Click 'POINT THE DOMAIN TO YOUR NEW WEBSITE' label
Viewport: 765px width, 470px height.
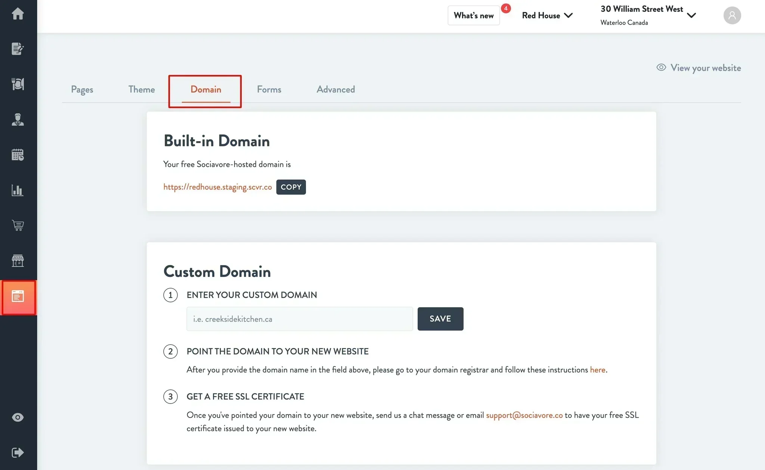pos(278,351)
